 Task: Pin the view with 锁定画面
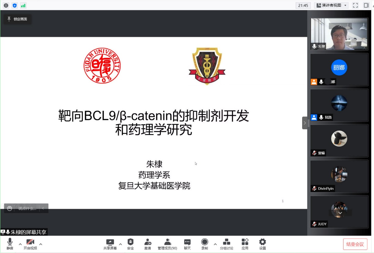coord(17,19)
